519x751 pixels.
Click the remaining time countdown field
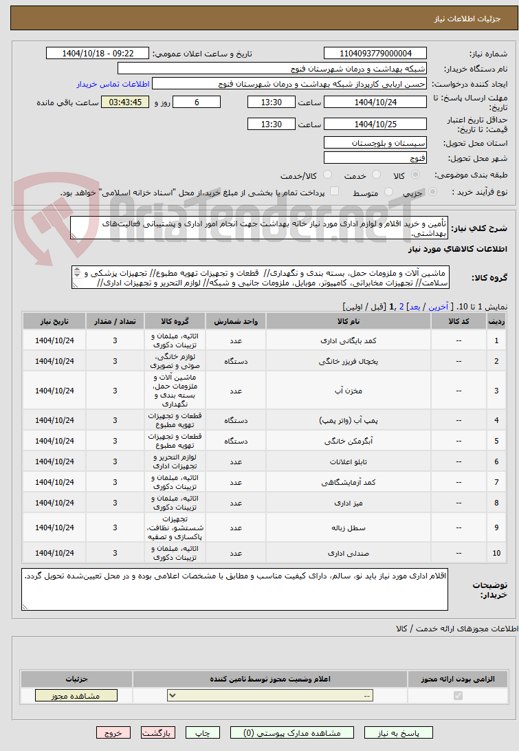click(x=125, y=102)
